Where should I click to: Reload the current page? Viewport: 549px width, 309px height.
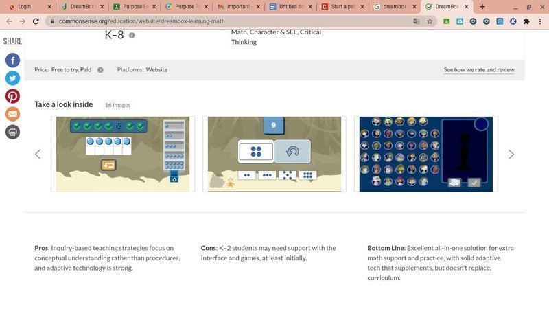point(36,21)
